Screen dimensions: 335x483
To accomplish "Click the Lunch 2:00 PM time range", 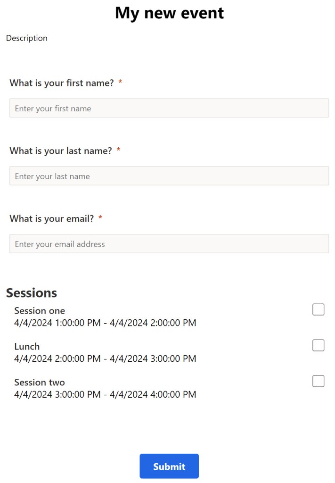I will coord(105,359).
